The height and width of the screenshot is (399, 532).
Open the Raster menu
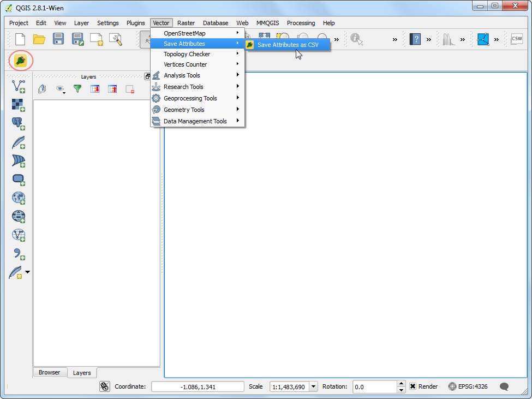186,23
